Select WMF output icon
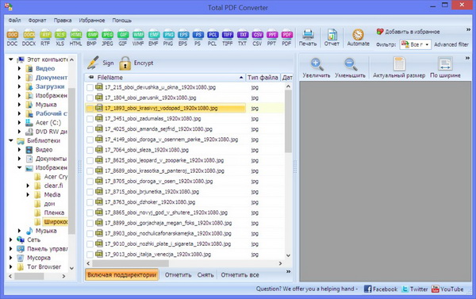Image resolution: width=476 pixels, height=299 pixels. coord(138,38)
